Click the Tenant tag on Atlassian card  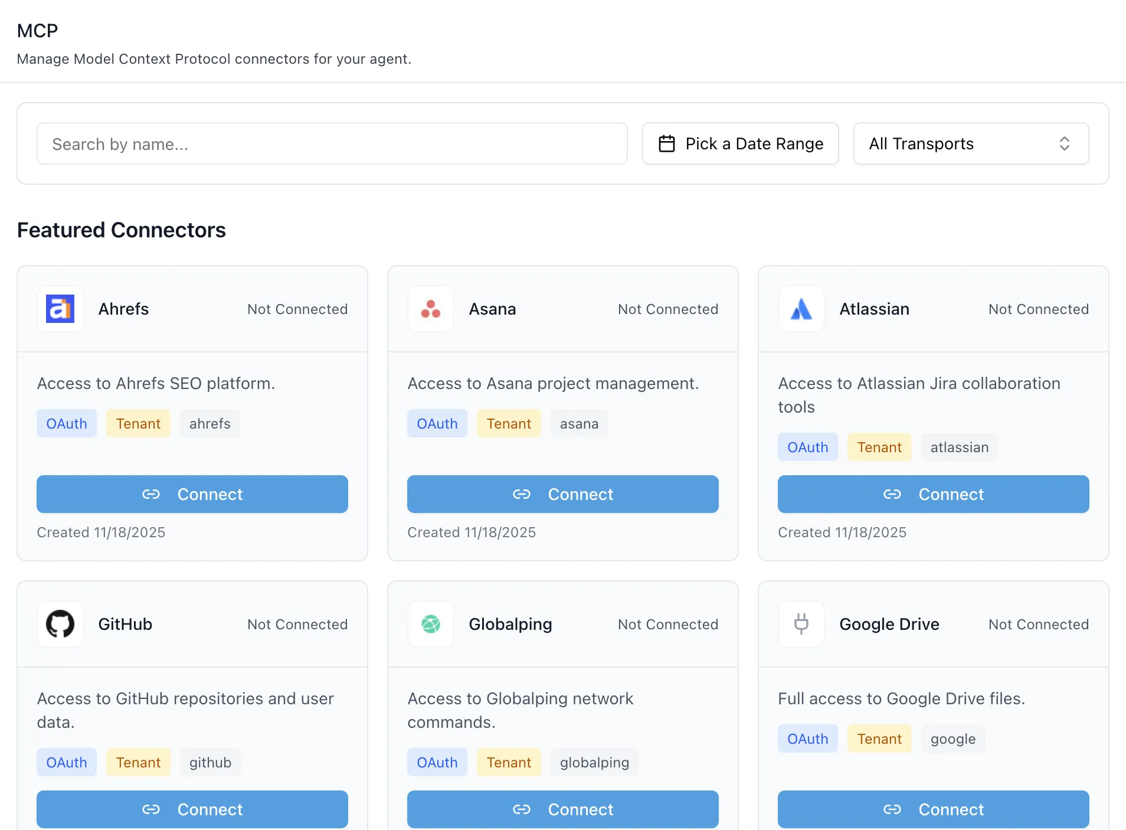coord(879,447)
